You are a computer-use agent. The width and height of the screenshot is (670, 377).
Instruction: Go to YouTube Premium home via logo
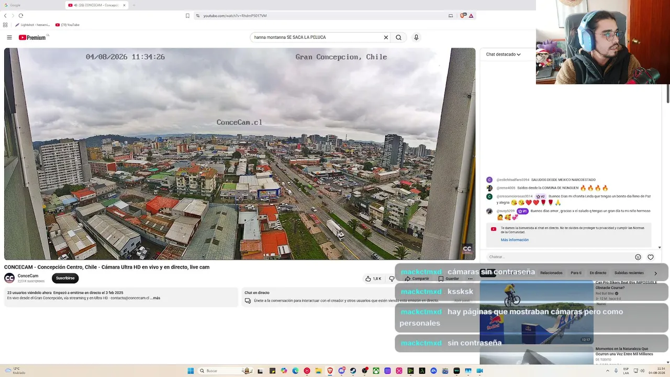pos(33,37)
